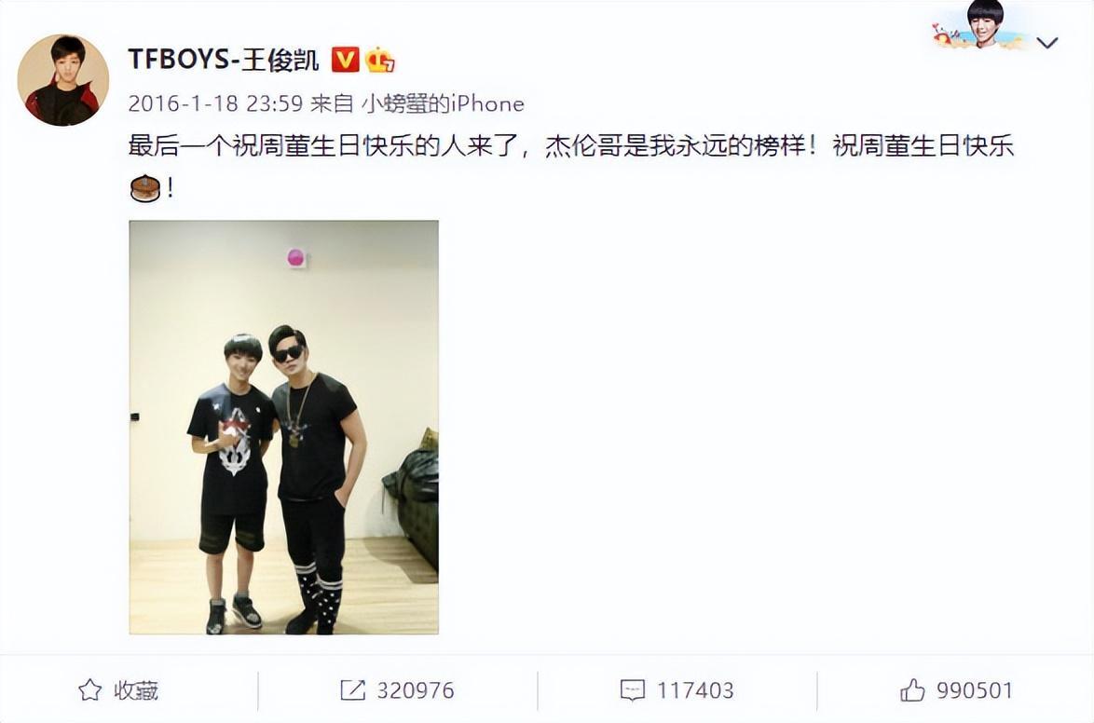Select the 收藏 label

click(136, 690)
